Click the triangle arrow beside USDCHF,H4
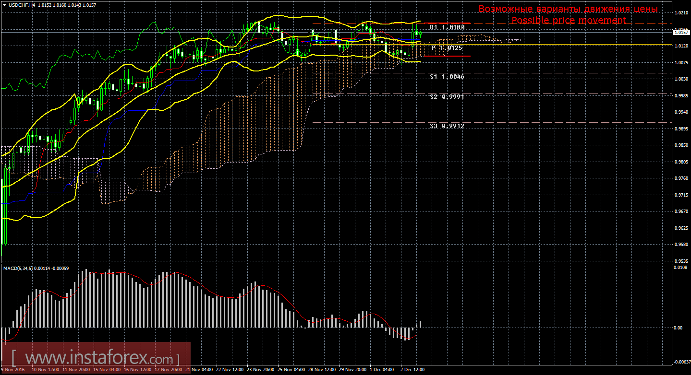691x375 pixels. 4,5
